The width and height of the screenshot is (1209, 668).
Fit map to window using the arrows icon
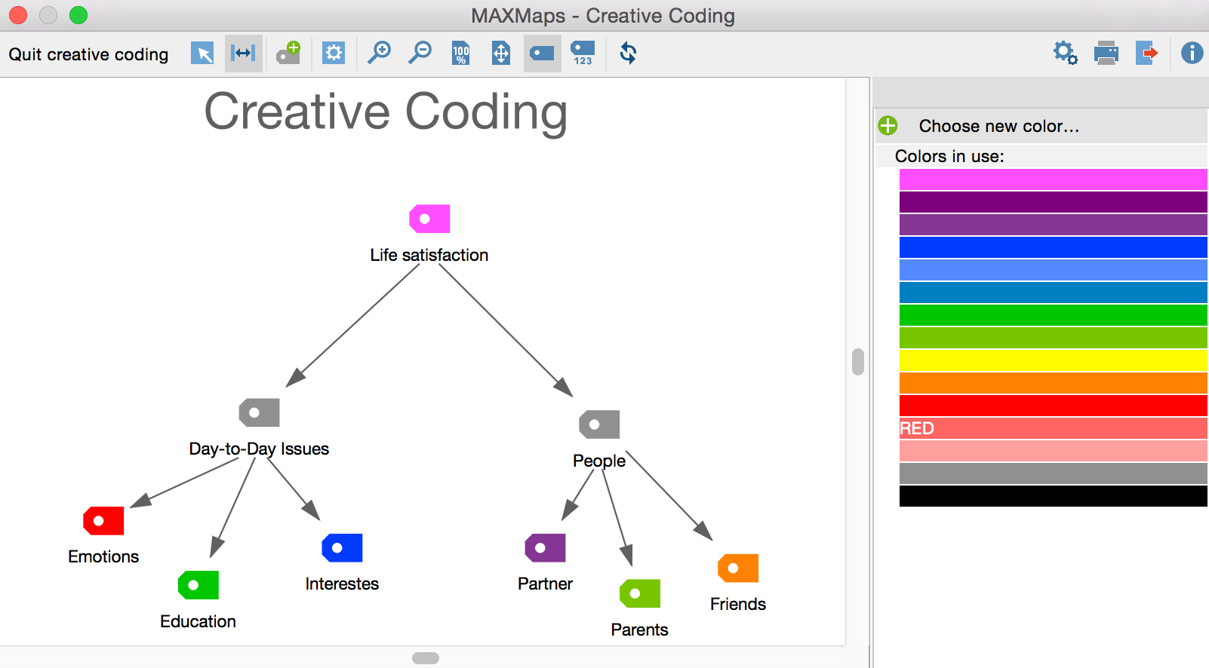click(501, 54)
